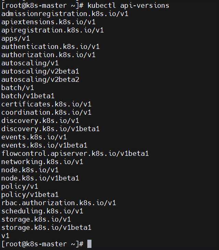Click the coordination.k8s.io/v1 line
The width and height of the screenshot is (219, 250).
tap(46, 112)
